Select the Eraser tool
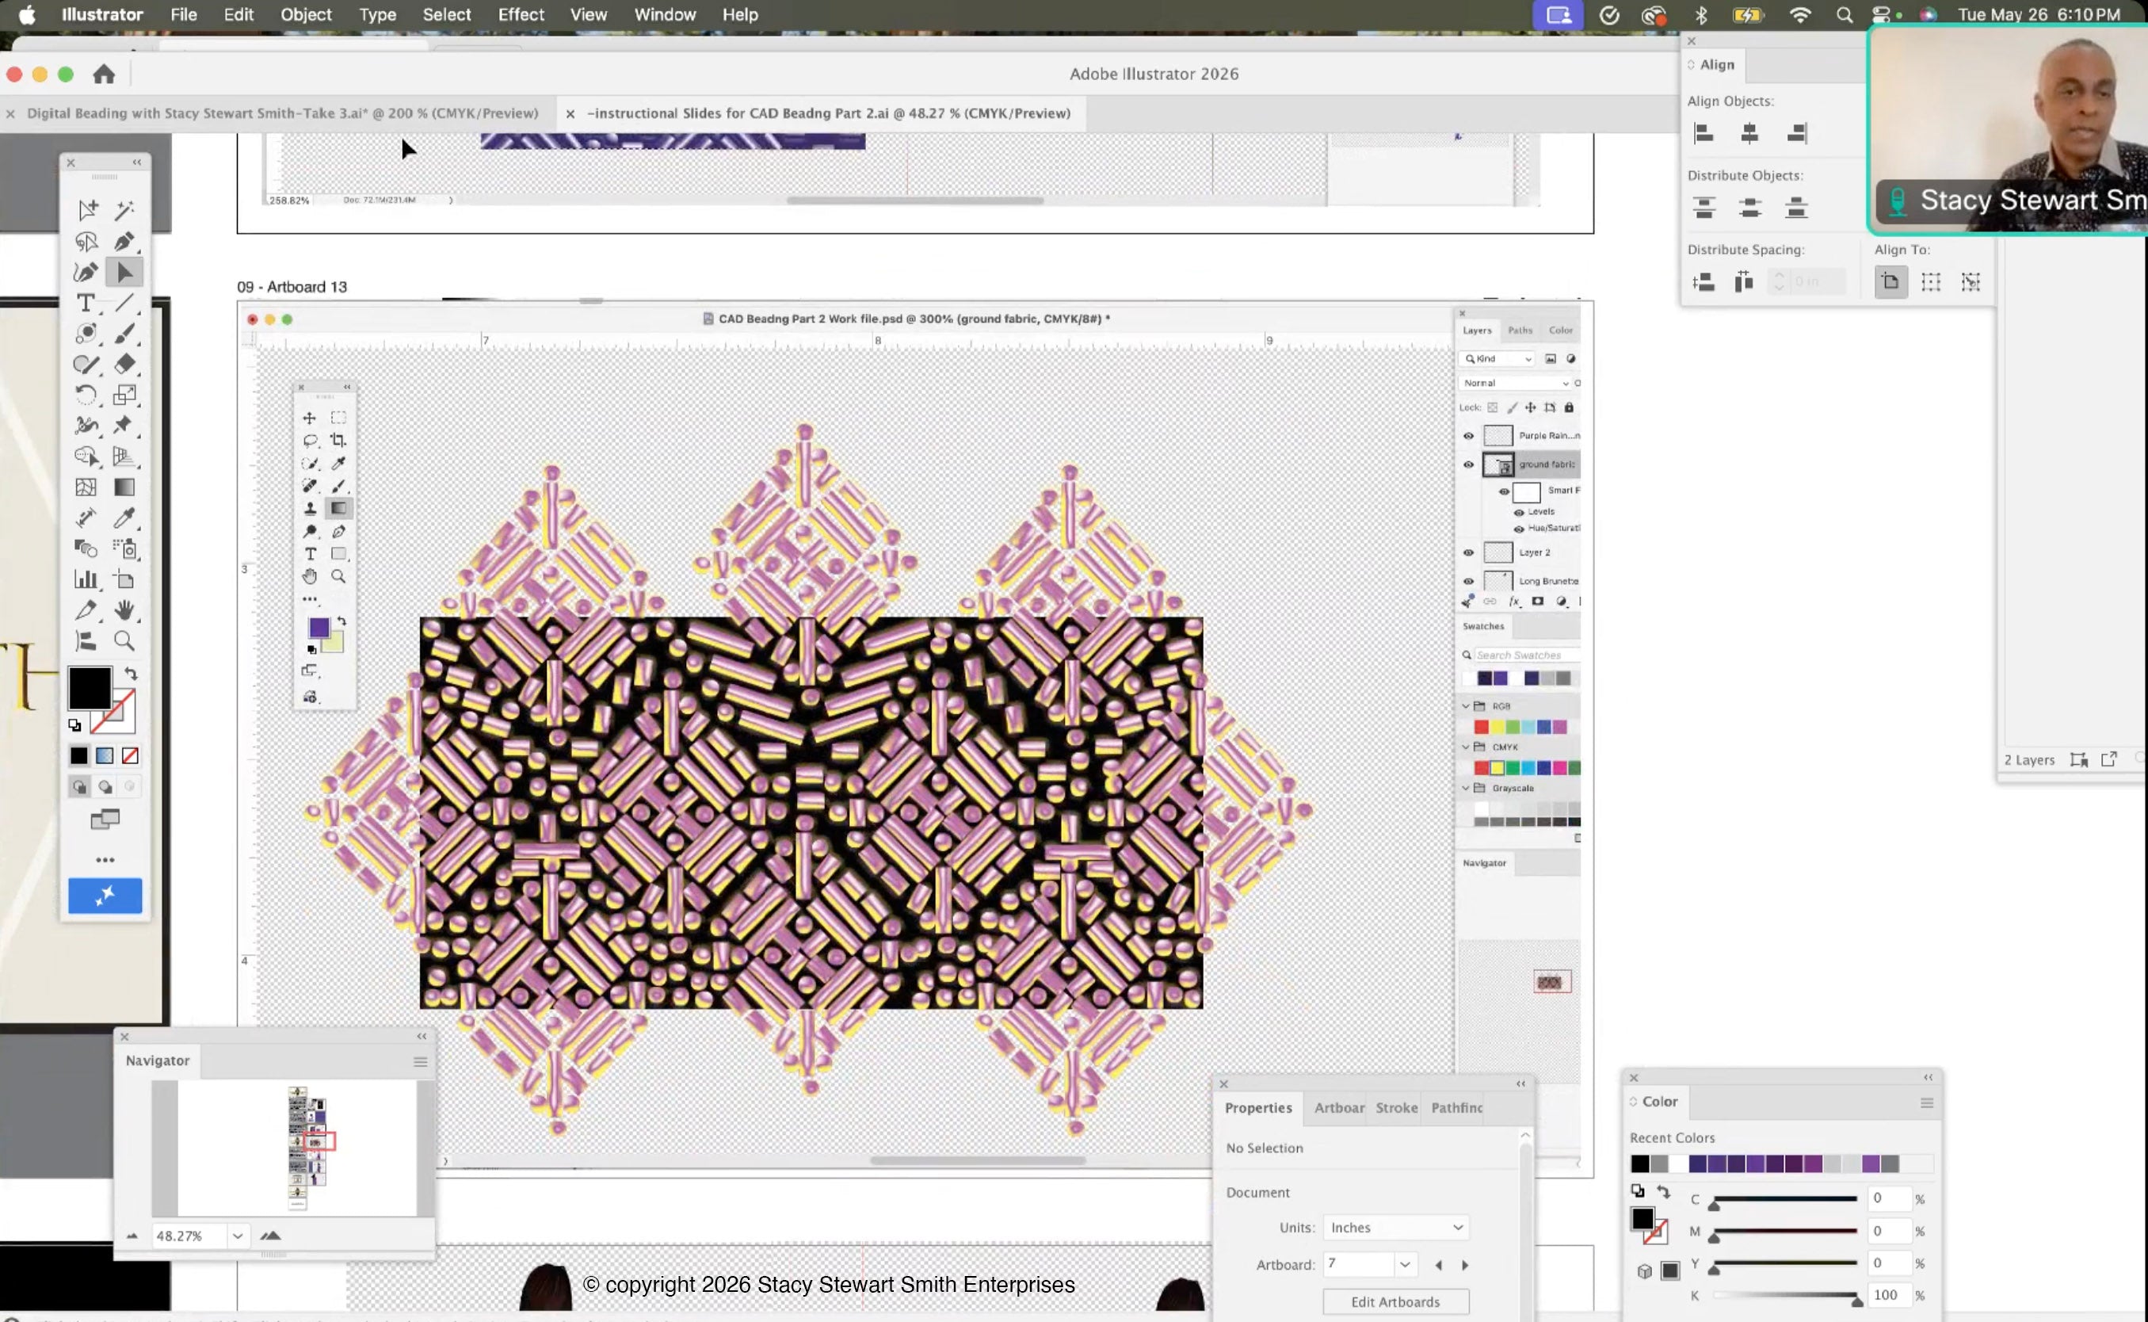Screen dimensions: 2148x1322 pyautogui.click(x=125, y=364)
